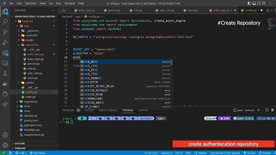Viewport: 276px width, 155px height.
Task: Open Explorer more actions ellipsis
Action: pyautogui.click(x=53, y=10)
